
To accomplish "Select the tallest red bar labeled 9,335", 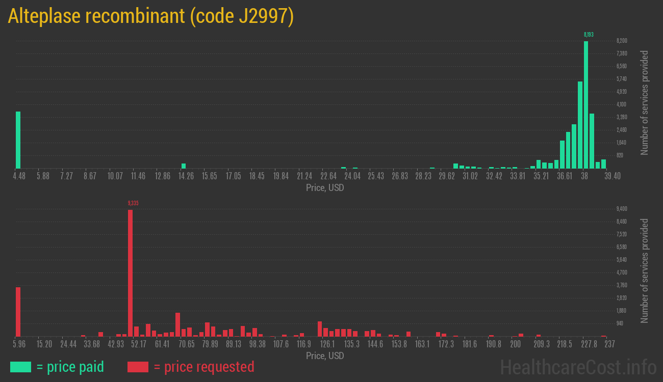I will [130, 272].
